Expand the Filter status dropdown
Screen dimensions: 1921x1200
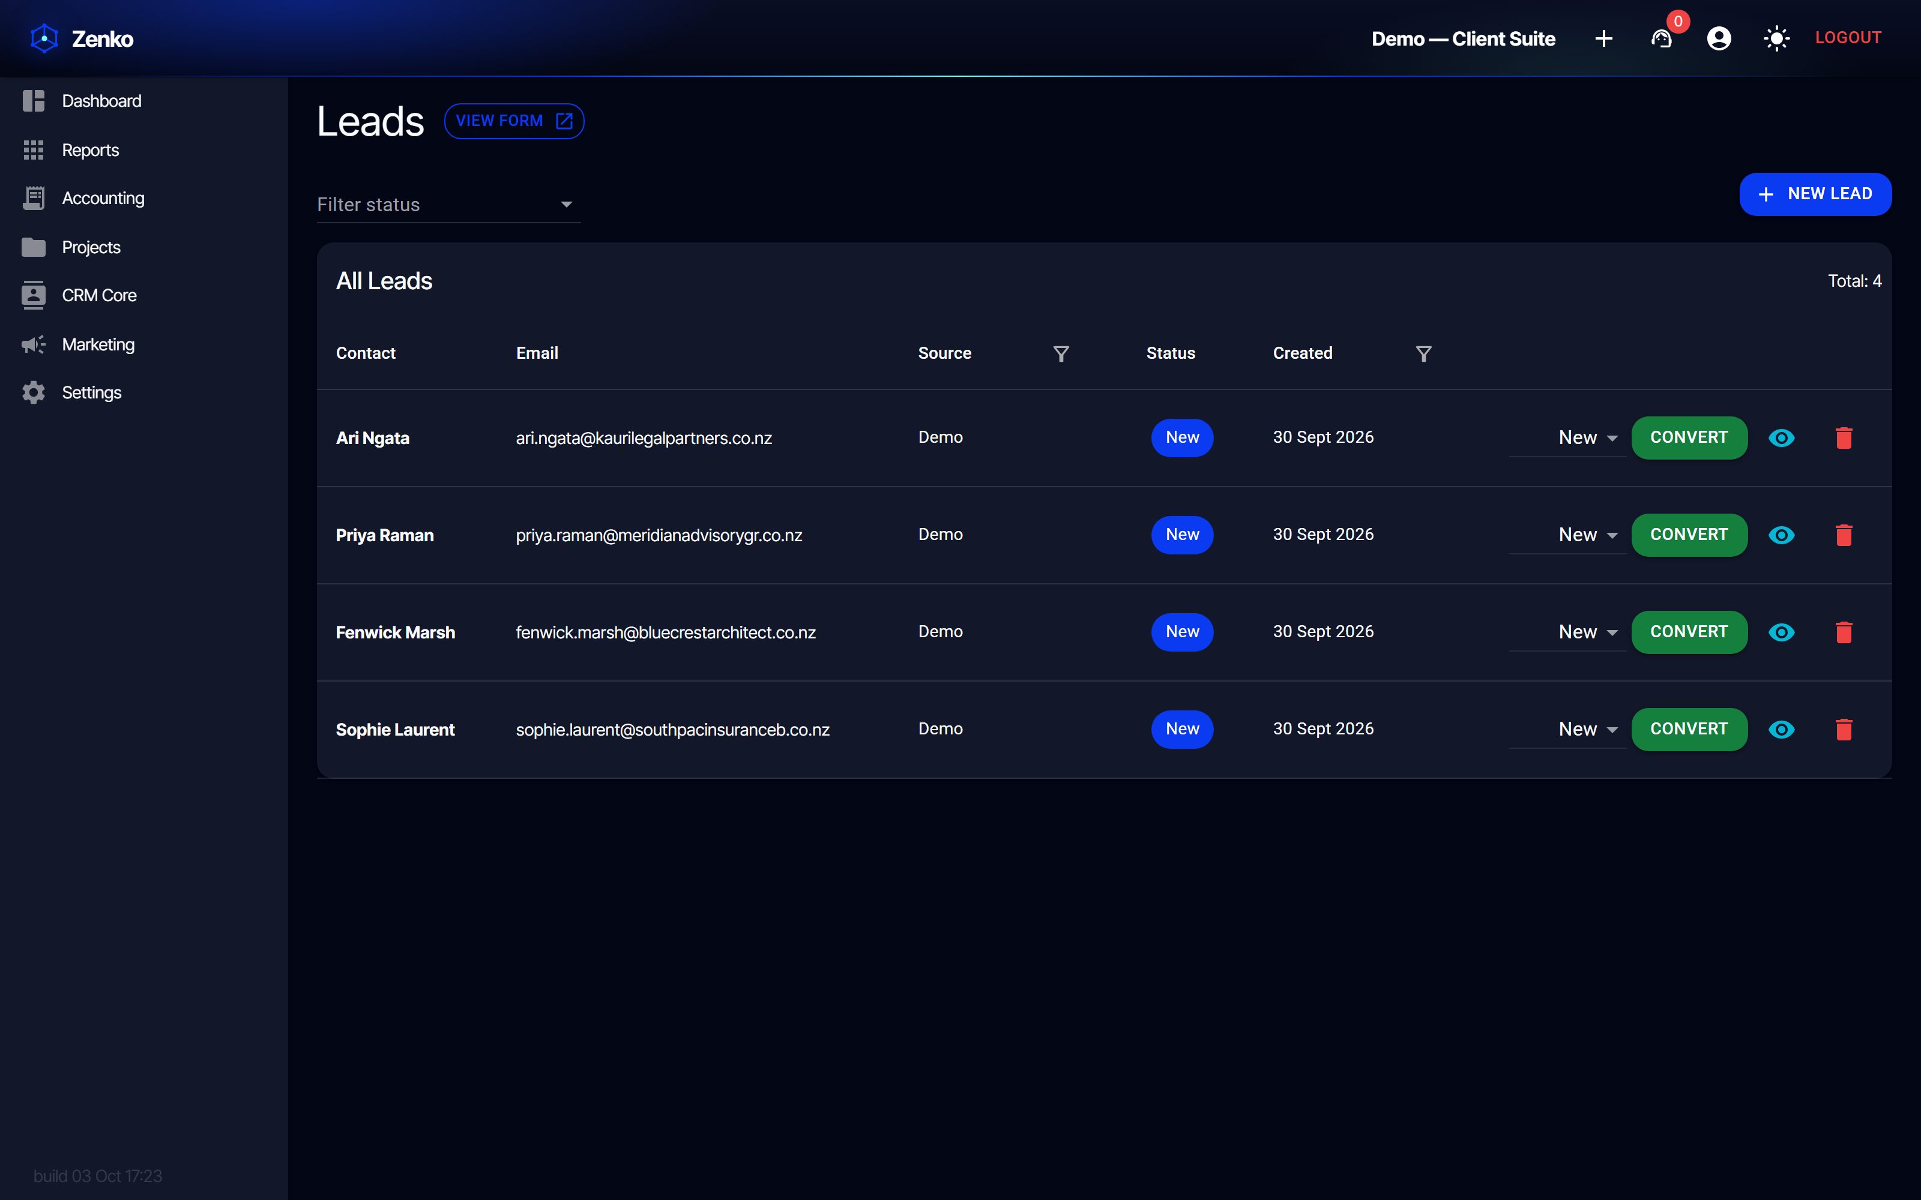(x=448, y=205)
